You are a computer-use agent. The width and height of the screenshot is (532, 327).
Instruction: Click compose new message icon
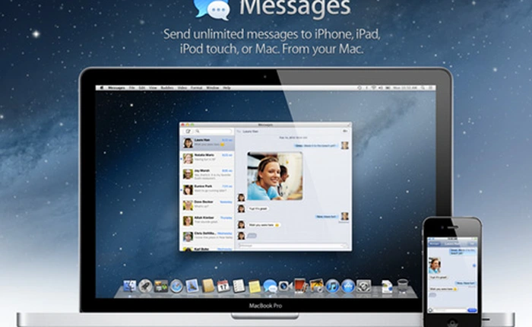click(x=188, y=131)
